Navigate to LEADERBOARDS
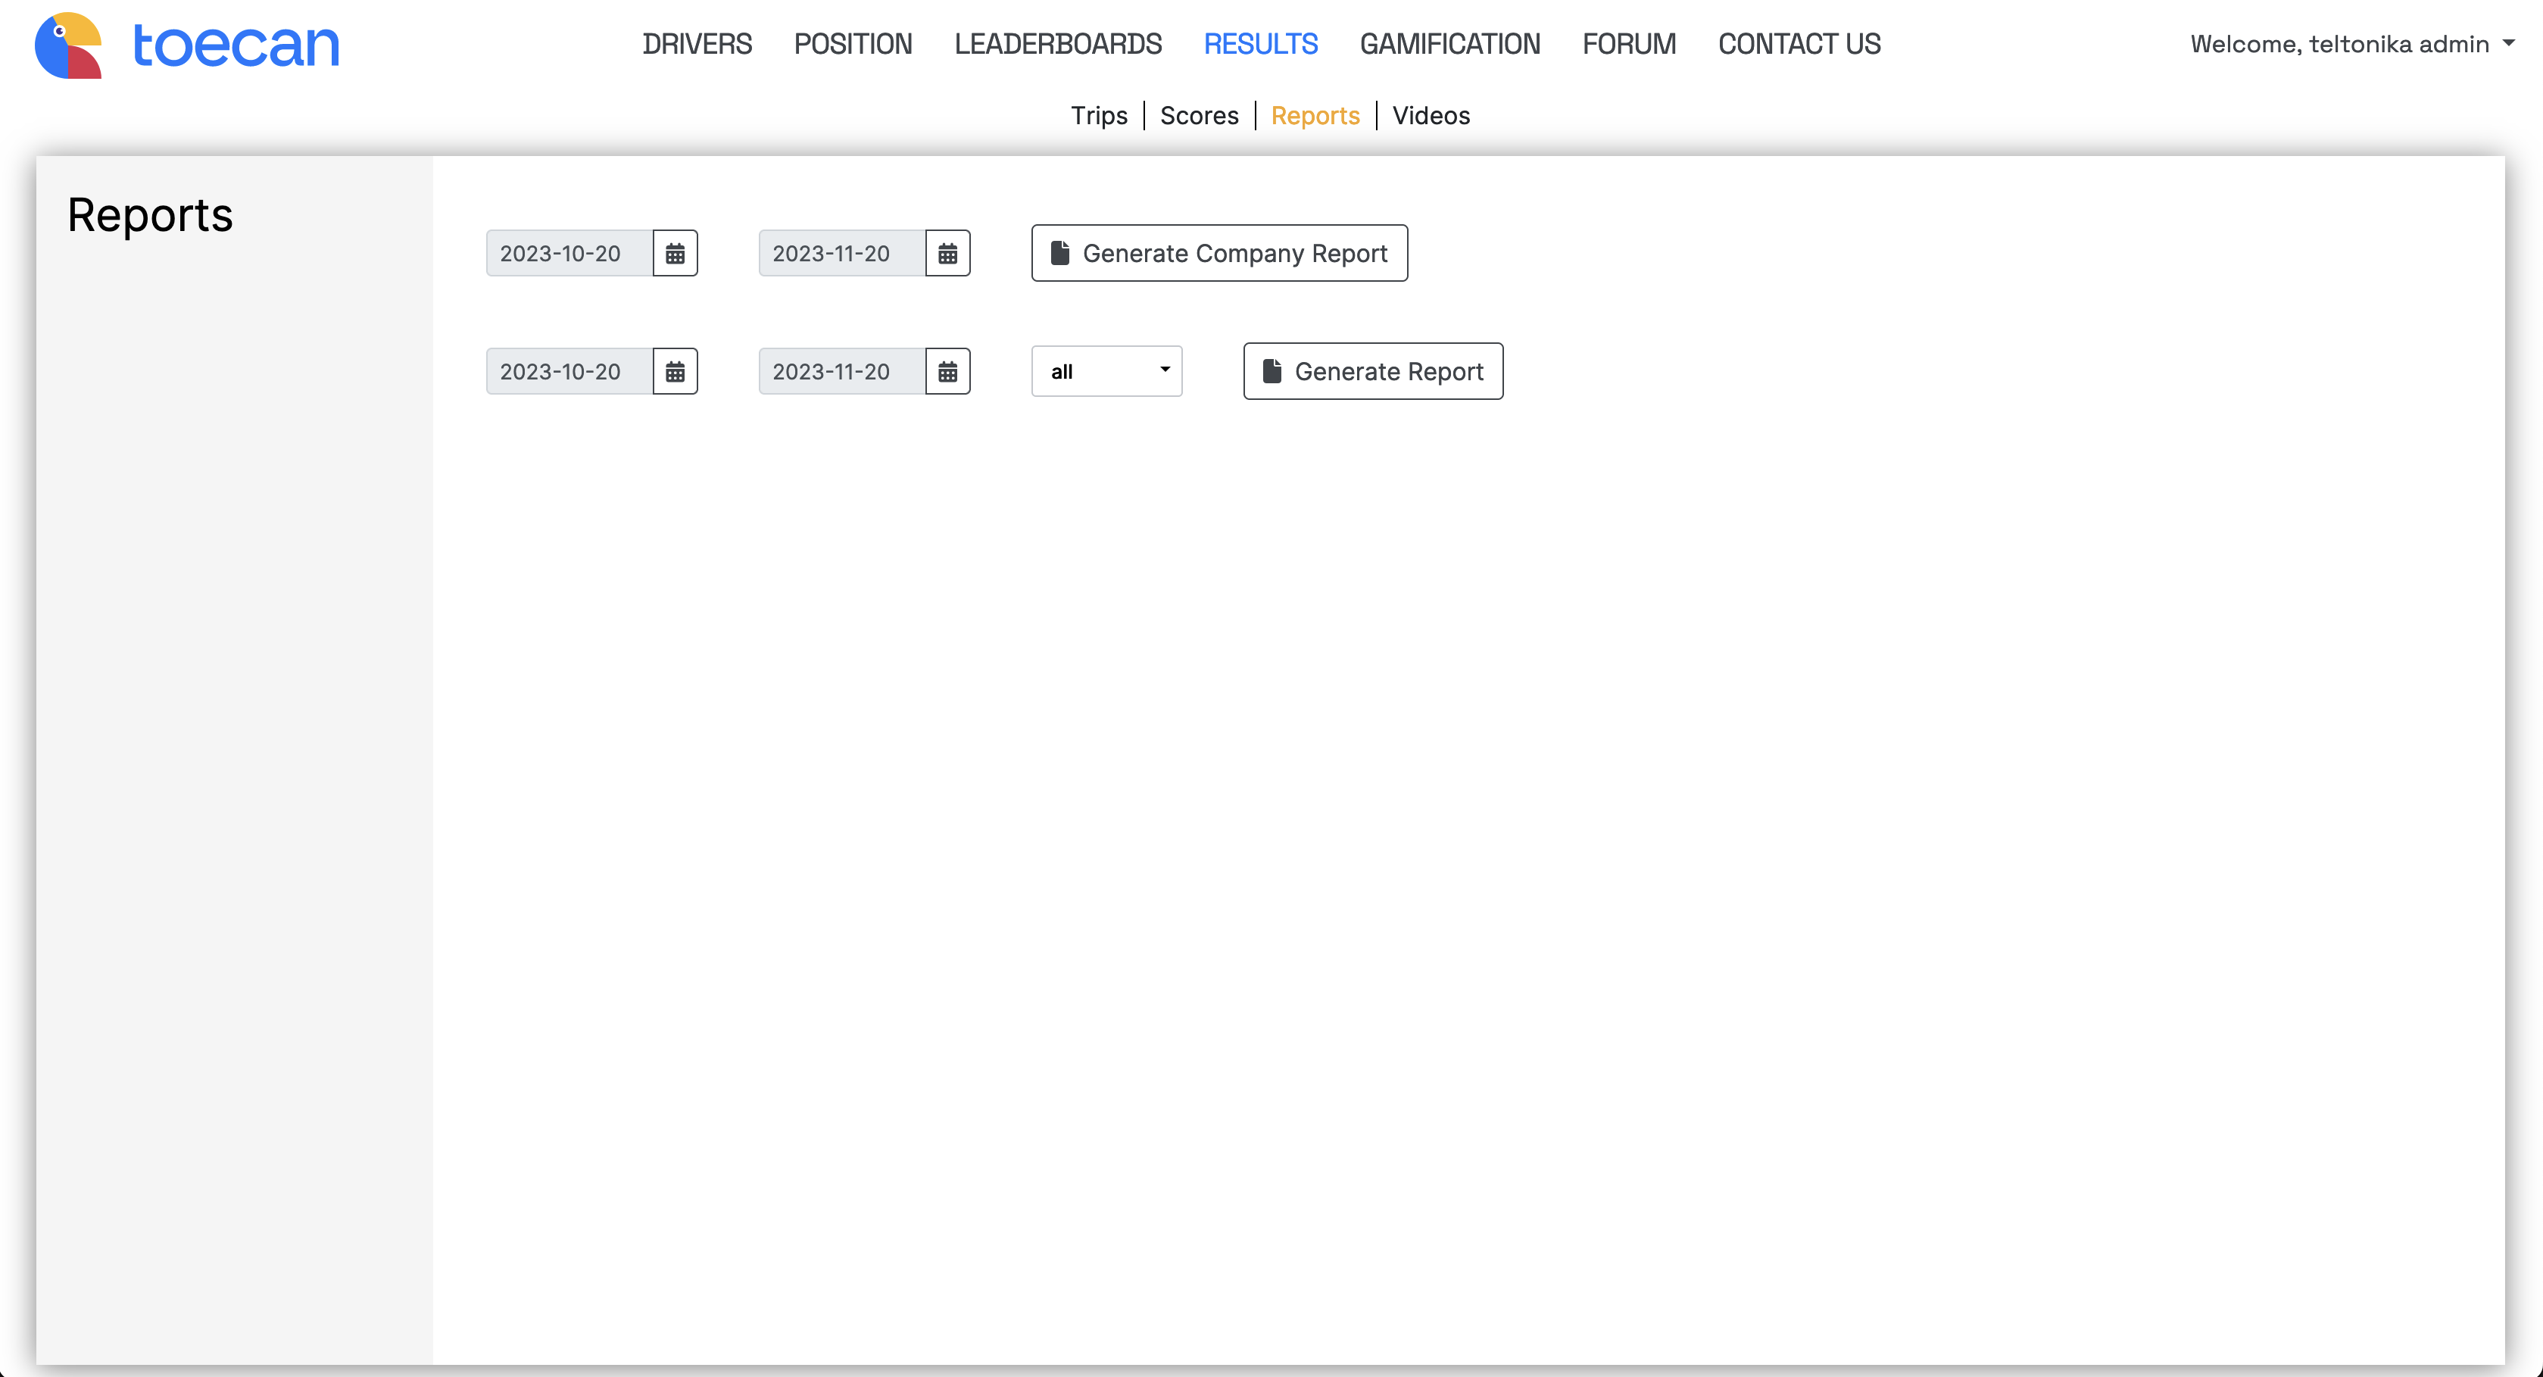This screenshot has width=2543, height=1377. (x=1057, y=45)
